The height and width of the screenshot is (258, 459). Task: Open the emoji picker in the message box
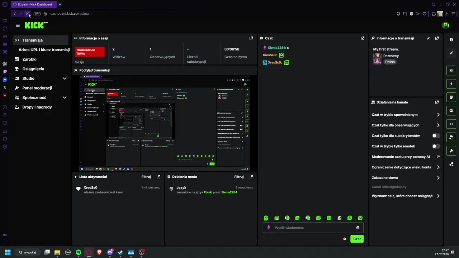[x=358, y=228]
